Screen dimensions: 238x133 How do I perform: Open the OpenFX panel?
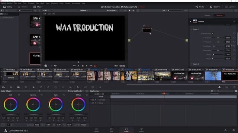pos(215,7)
